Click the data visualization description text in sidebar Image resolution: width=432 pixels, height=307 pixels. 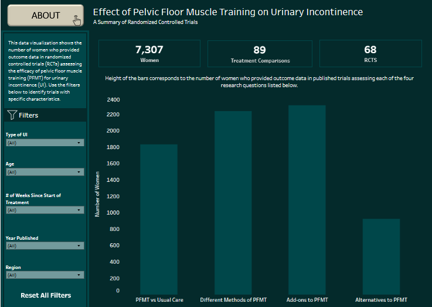45,71
